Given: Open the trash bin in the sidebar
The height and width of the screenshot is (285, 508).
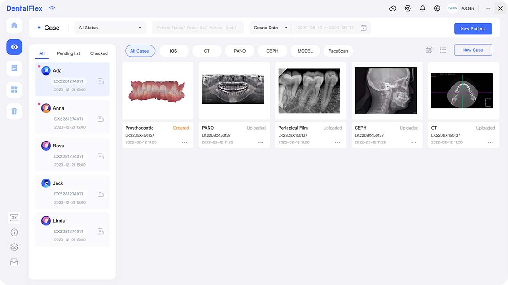Looking at the screenshot, I should (14, 111).
